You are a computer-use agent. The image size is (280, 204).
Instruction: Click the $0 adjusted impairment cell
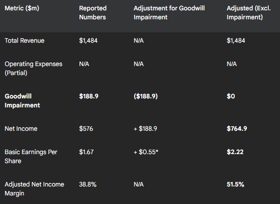point(231,96)
